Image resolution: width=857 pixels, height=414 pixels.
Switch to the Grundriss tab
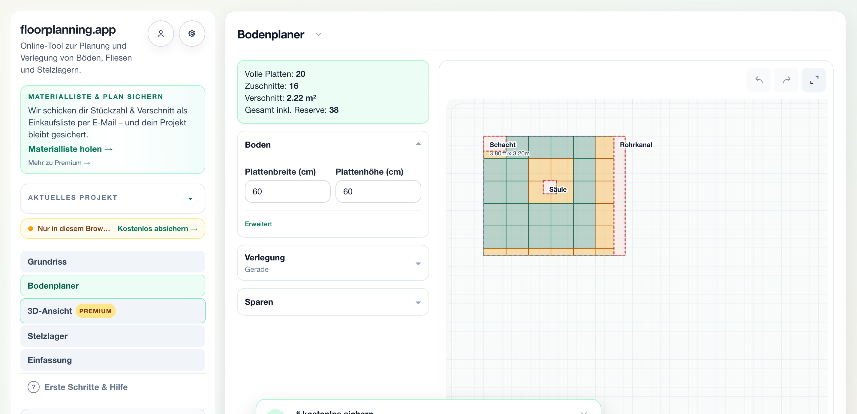pyautogui.click(x=113, y=262)
